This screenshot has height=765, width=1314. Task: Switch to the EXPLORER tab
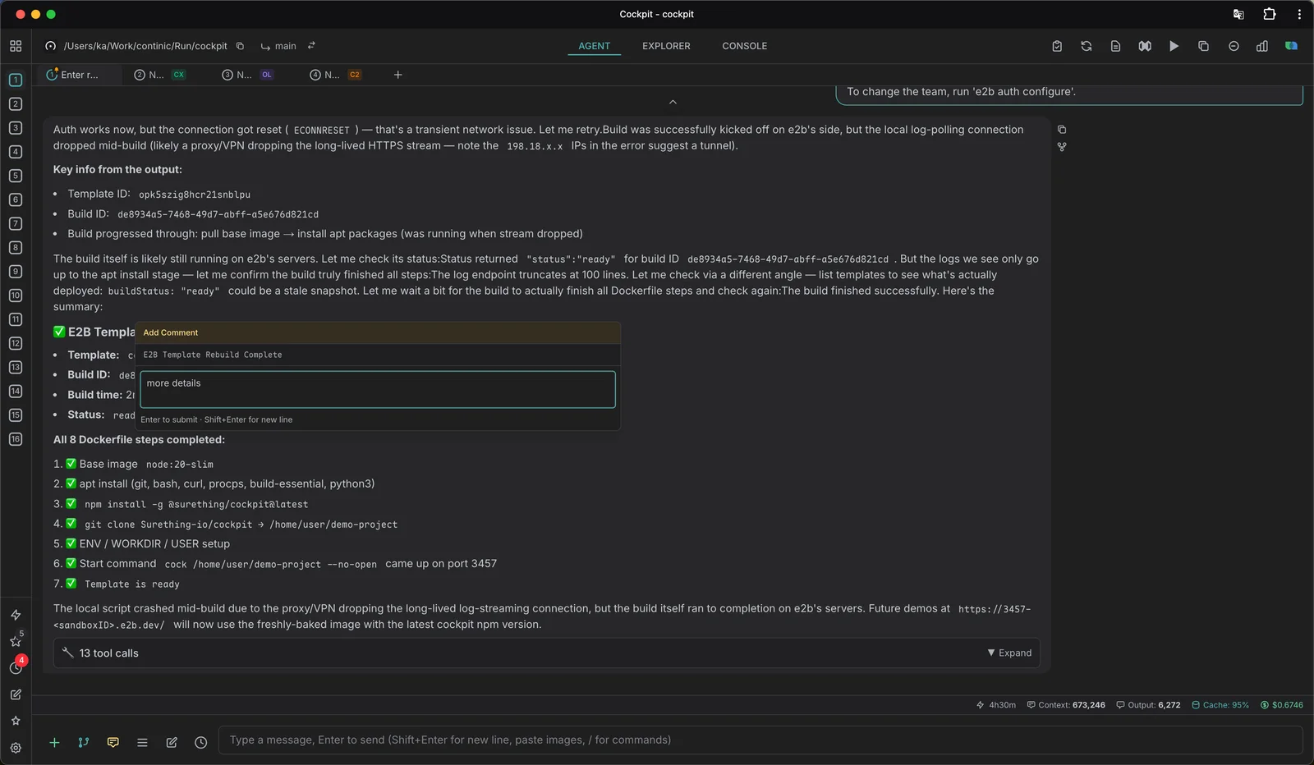(666, 46)
